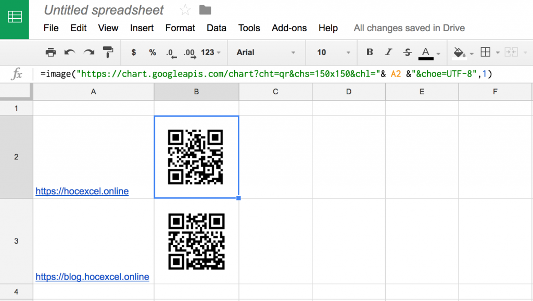Open the Google Sheets home icon

point(15,17)
